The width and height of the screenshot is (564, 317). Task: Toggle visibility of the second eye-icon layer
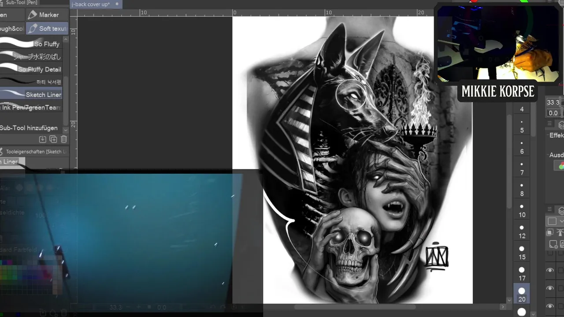550,288
